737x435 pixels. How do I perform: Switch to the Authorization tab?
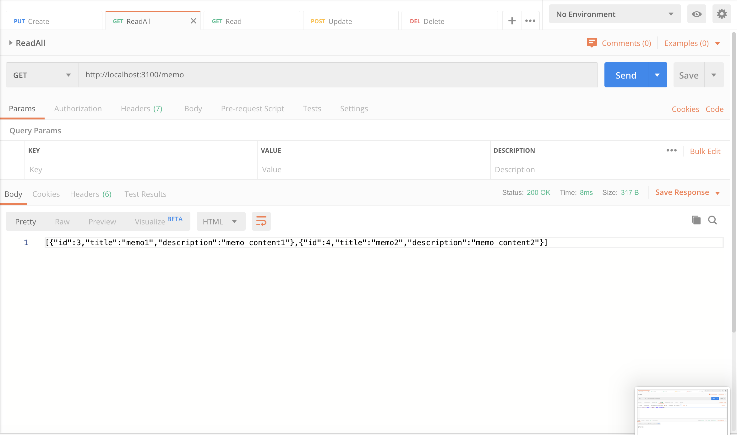pyautogui.click(x=78, y=108)
